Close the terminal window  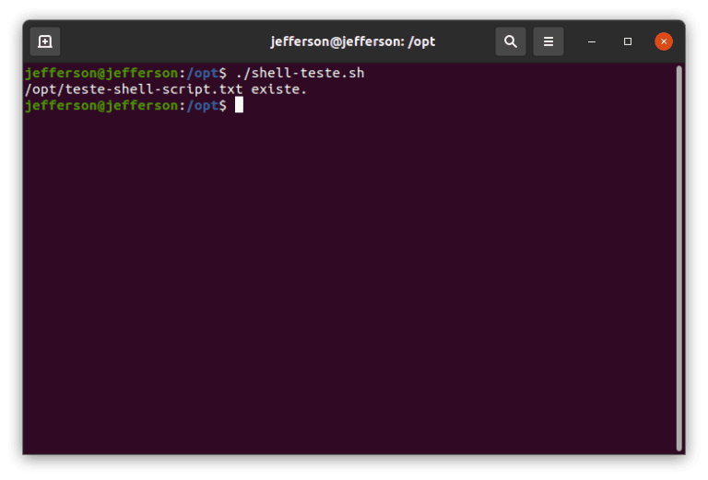pyautogui.click(x=664, y=41)
